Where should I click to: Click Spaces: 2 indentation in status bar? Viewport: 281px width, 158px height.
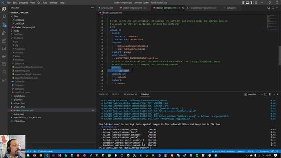pos(241,151)
